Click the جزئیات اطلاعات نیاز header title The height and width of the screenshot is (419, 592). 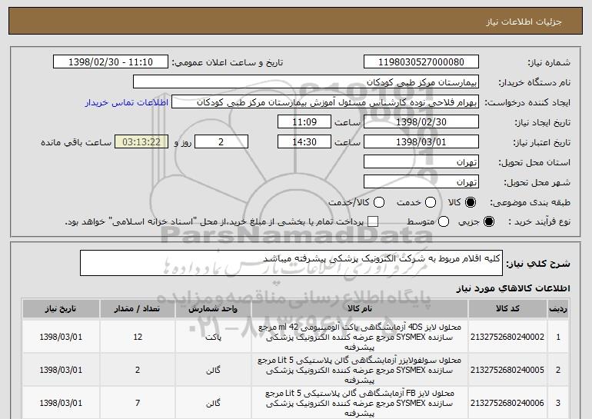(x=524, y=22)
